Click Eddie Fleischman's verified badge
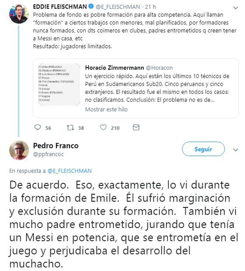Viewport: 245px width, 271px height. pyautogui.click(x=91, y=7)
